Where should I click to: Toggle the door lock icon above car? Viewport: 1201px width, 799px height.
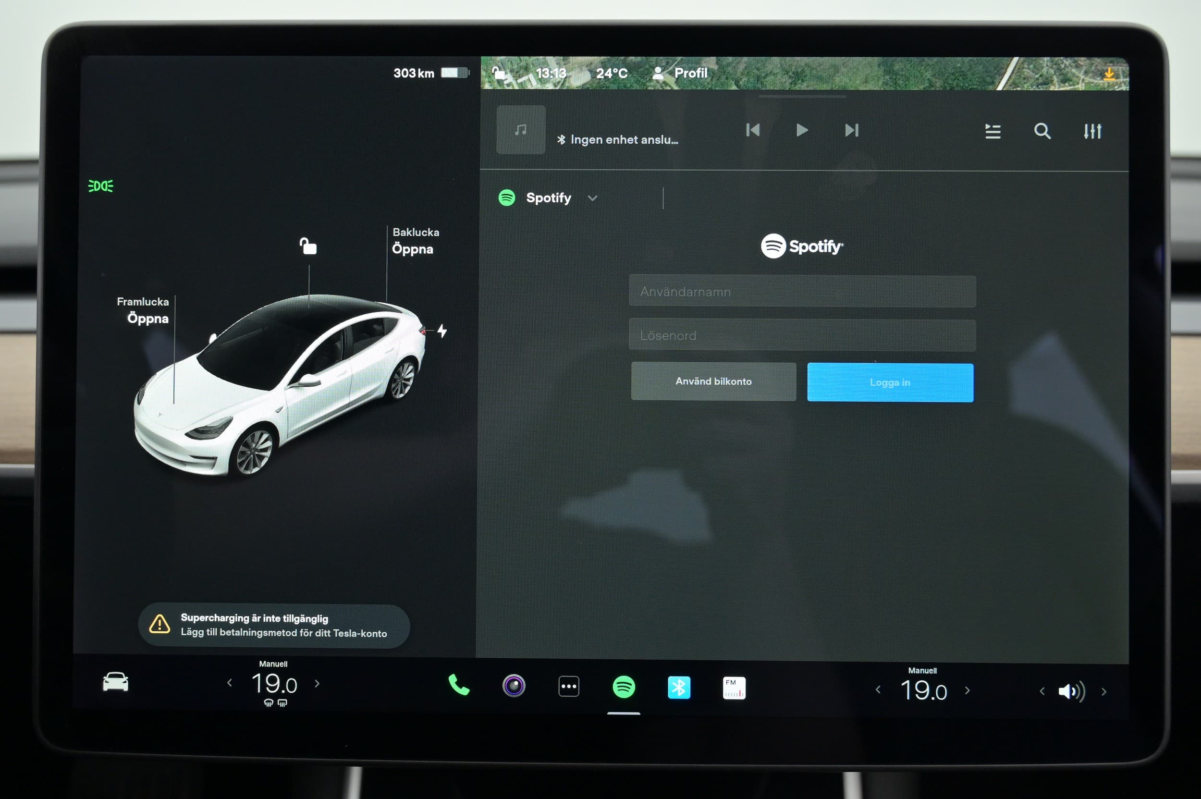tap(308, 246)
